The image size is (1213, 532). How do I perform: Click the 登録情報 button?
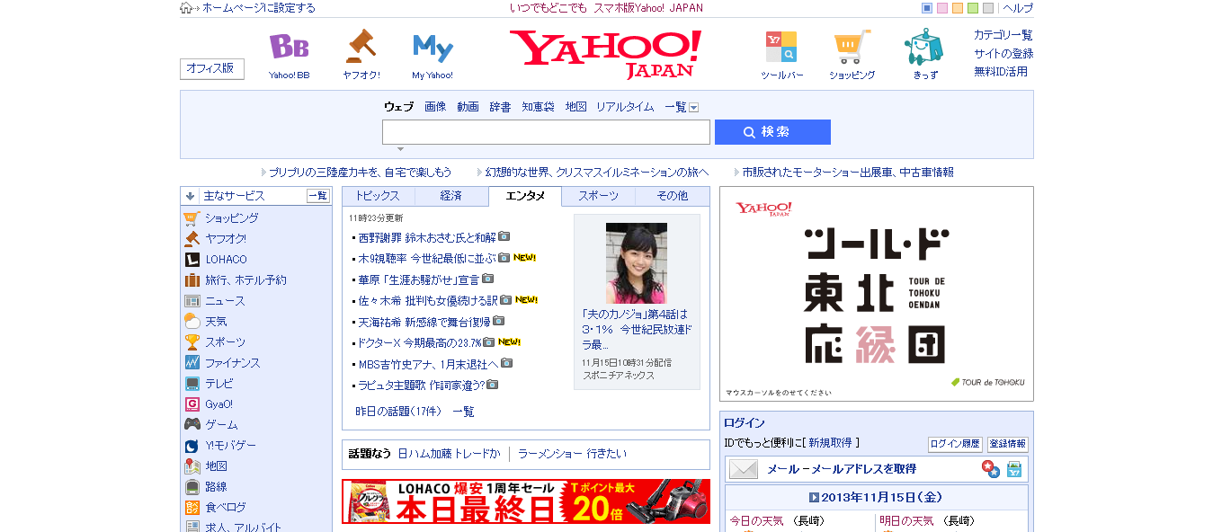click(1007, 444)
